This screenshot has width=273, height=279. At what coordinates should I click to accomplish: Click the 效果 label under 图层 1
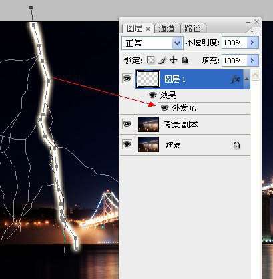[168, 95]
